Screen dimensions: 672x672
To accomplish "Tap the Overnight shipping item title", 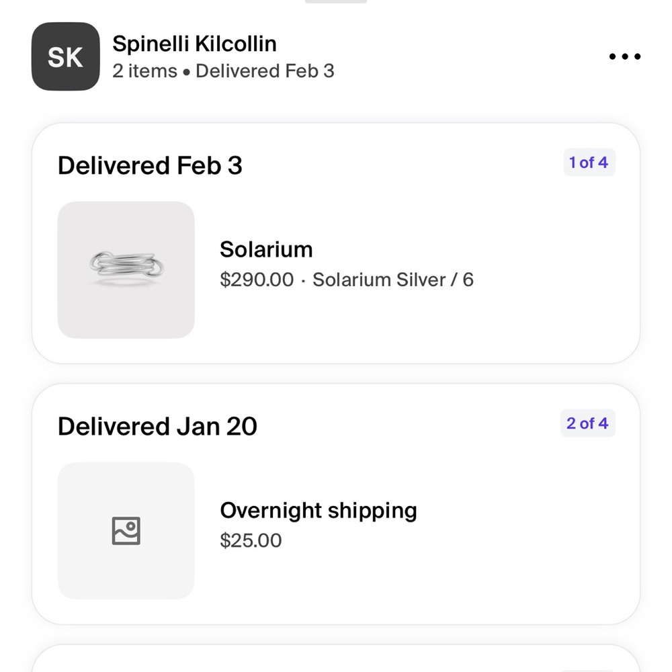I will (319, 511).
